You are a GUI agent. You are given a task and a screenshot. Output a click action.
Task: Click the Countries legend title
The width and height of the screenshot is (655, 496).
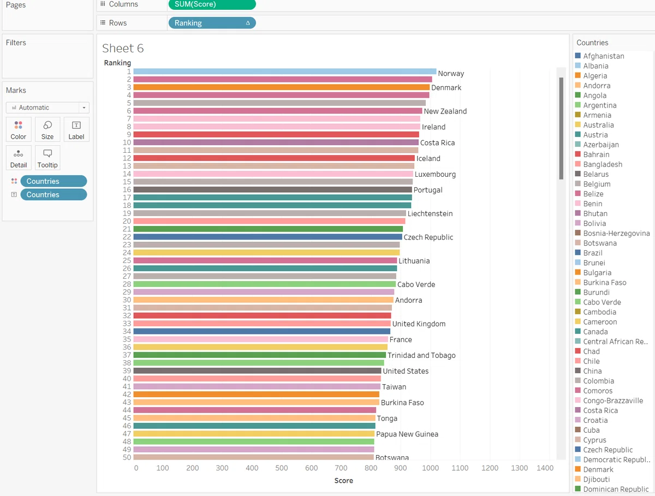[x=592, y=43]
